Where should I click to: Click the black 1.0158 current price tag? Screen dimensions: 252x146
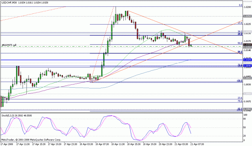coord(247,45)
